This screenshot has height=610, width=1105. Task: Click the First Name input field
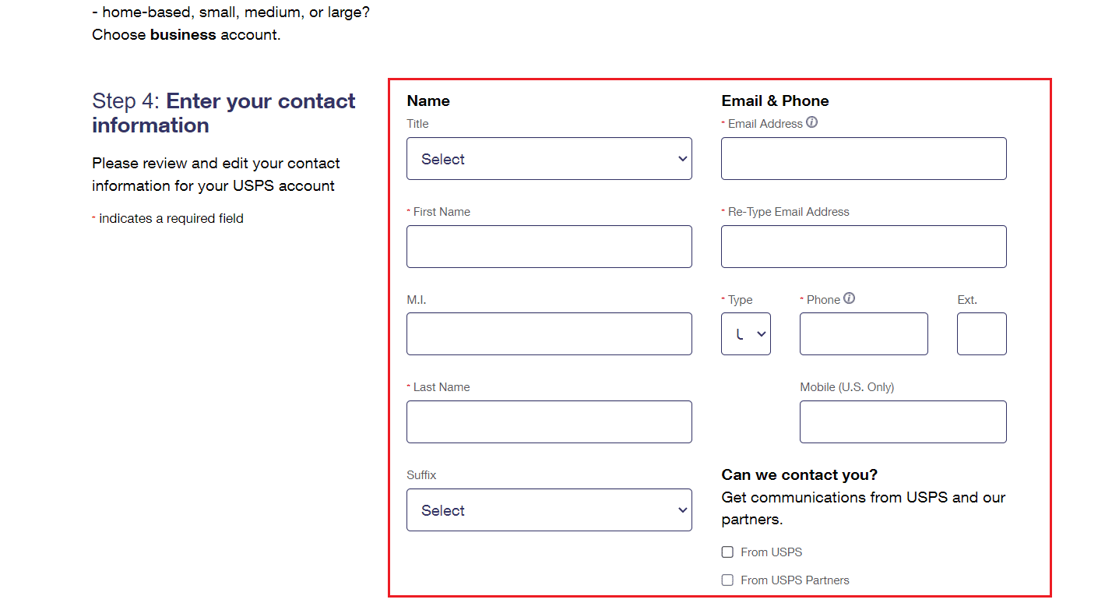pos(549,246)
